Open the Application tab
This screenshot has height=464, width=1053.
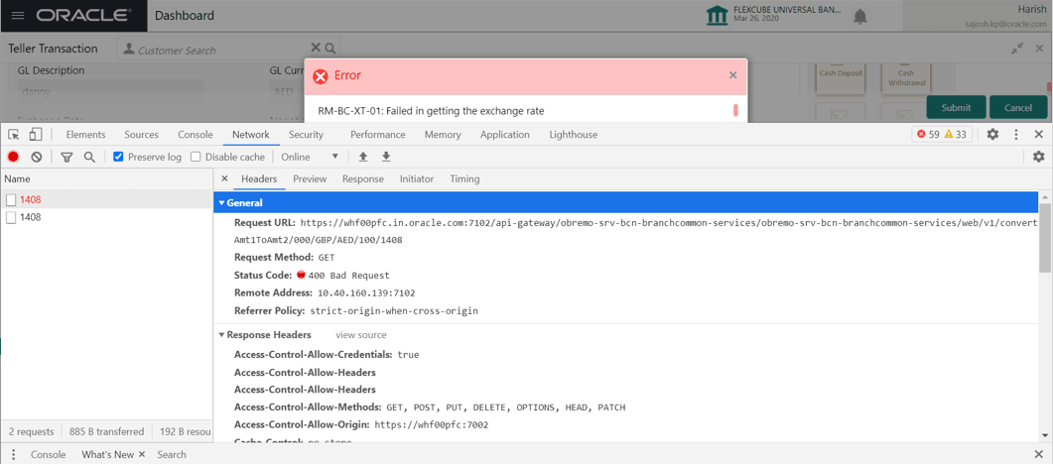click(505, 134)
